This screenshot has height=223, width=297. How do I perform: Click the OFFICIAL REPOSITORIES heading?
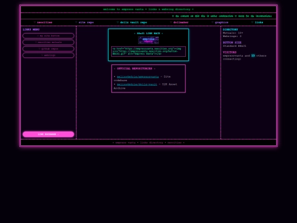tap(135, 69)
